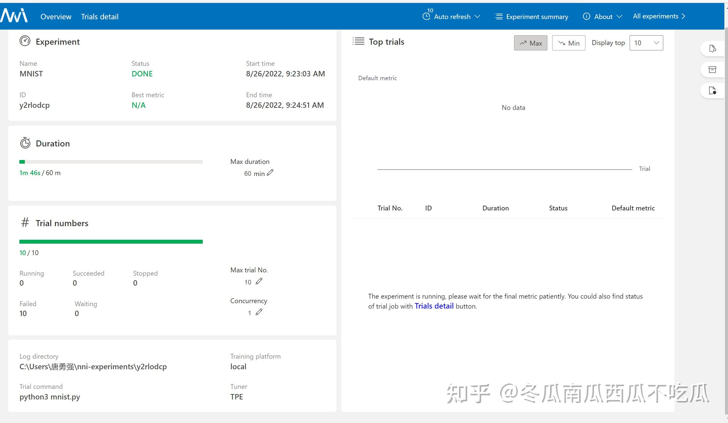Open the Overview tab
The width and height of the screenshot is (728, 423).
point(56,17)
